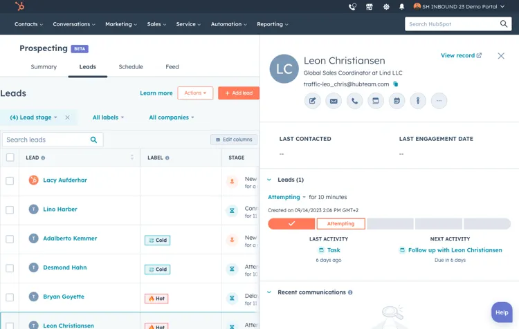Copy the email address with copy icon
Viewport: 519px width, 329px height.
click(x=396, y=84)
